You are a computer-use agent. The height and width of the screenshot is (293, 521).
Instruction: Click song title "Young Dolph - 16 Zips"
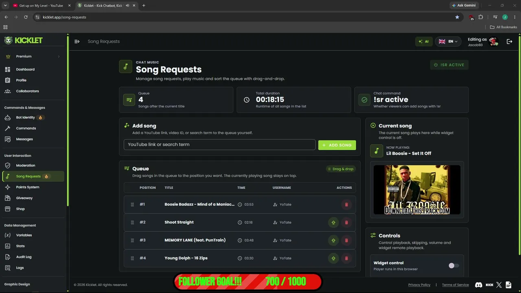186,258
